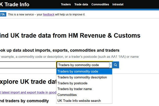Focus the search text input field

point(28,65)
